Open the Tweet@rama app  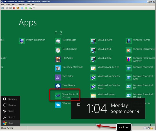click(x=65, y=86)
